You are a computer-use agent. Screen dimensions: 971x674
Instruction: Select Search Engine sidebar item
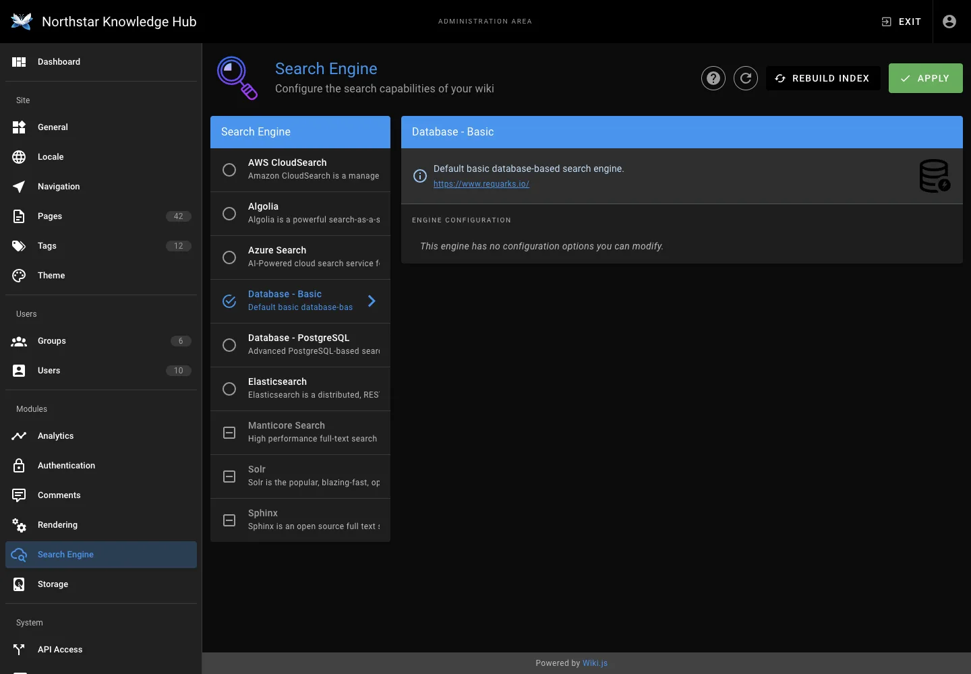tap(101, 555)
